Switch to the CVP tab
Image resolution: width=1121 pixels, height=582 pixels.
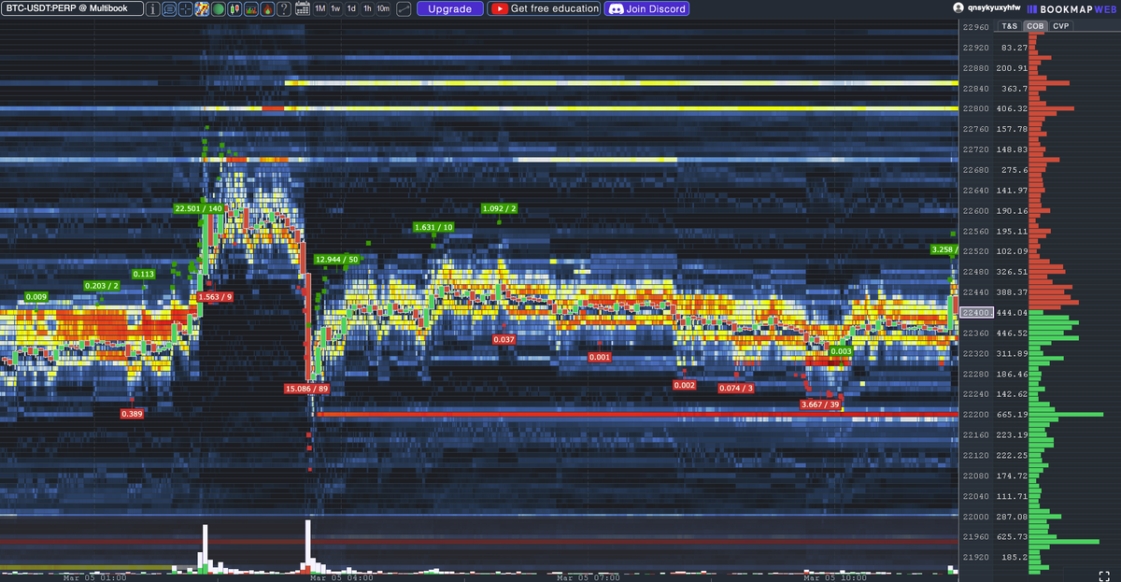(1060, 26)
